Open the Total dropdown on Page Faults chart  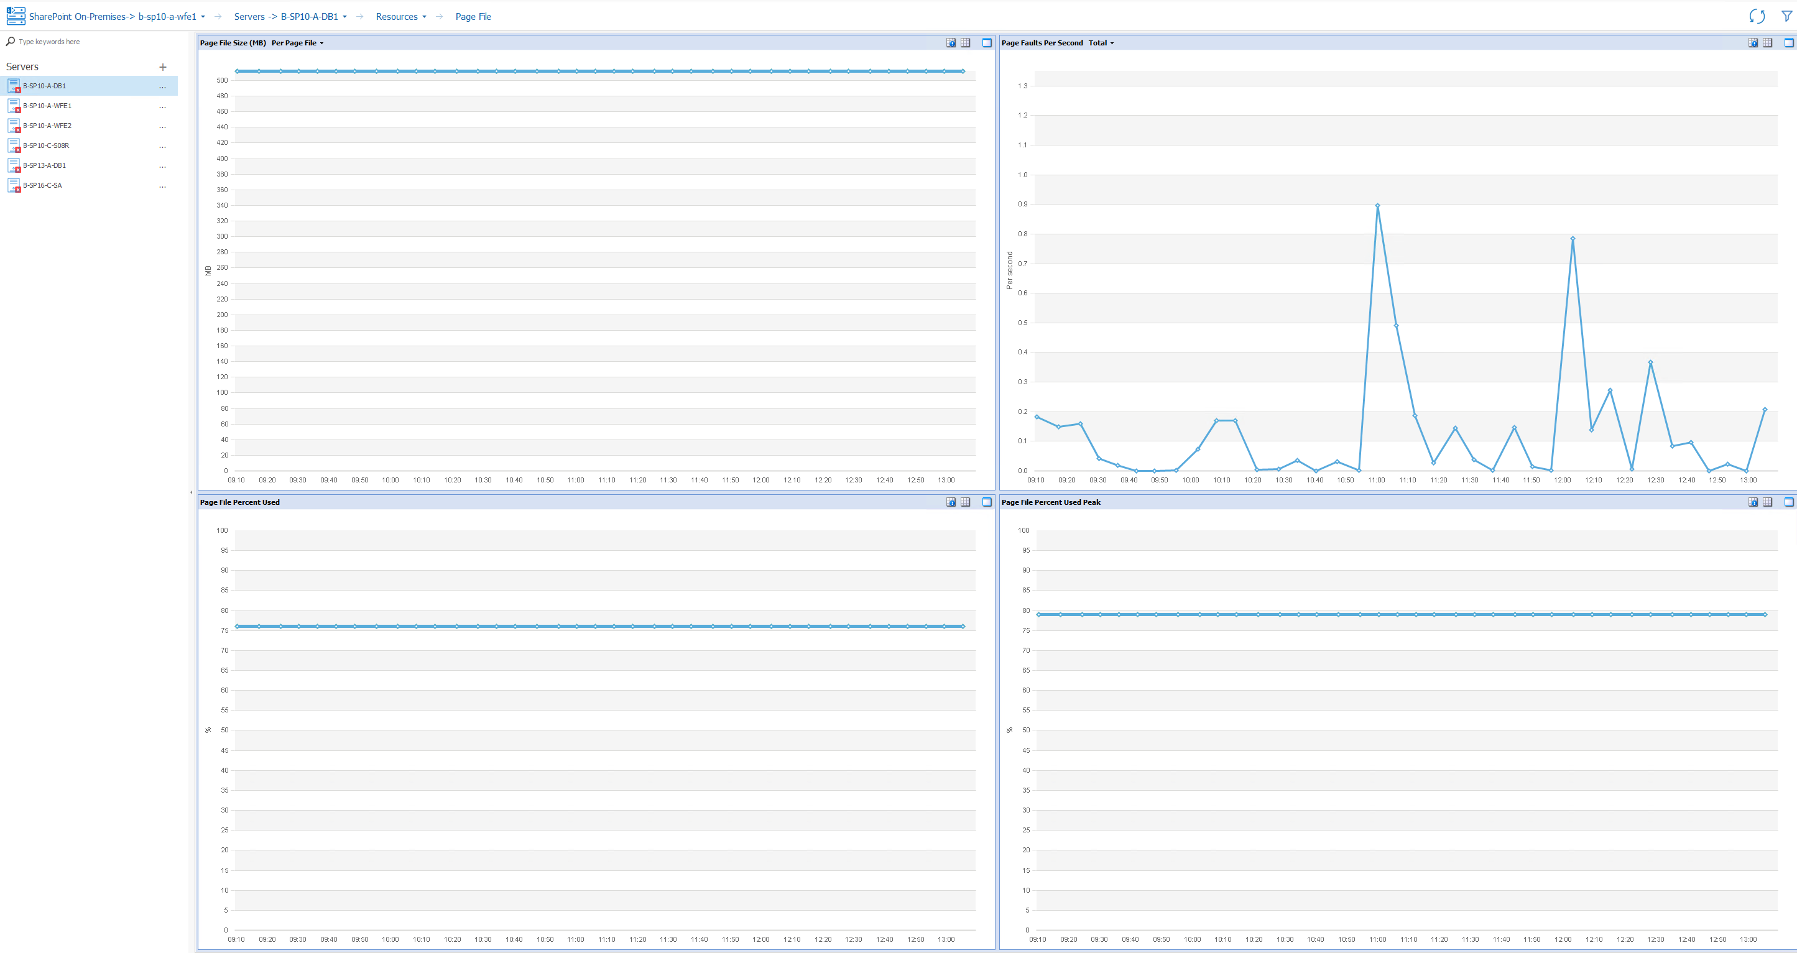tap(1101, 42)
